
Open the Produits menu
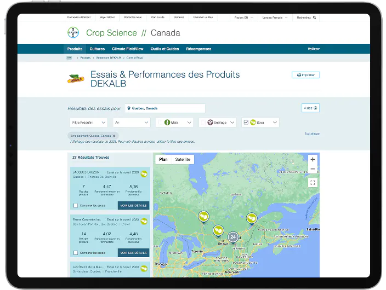75,49
